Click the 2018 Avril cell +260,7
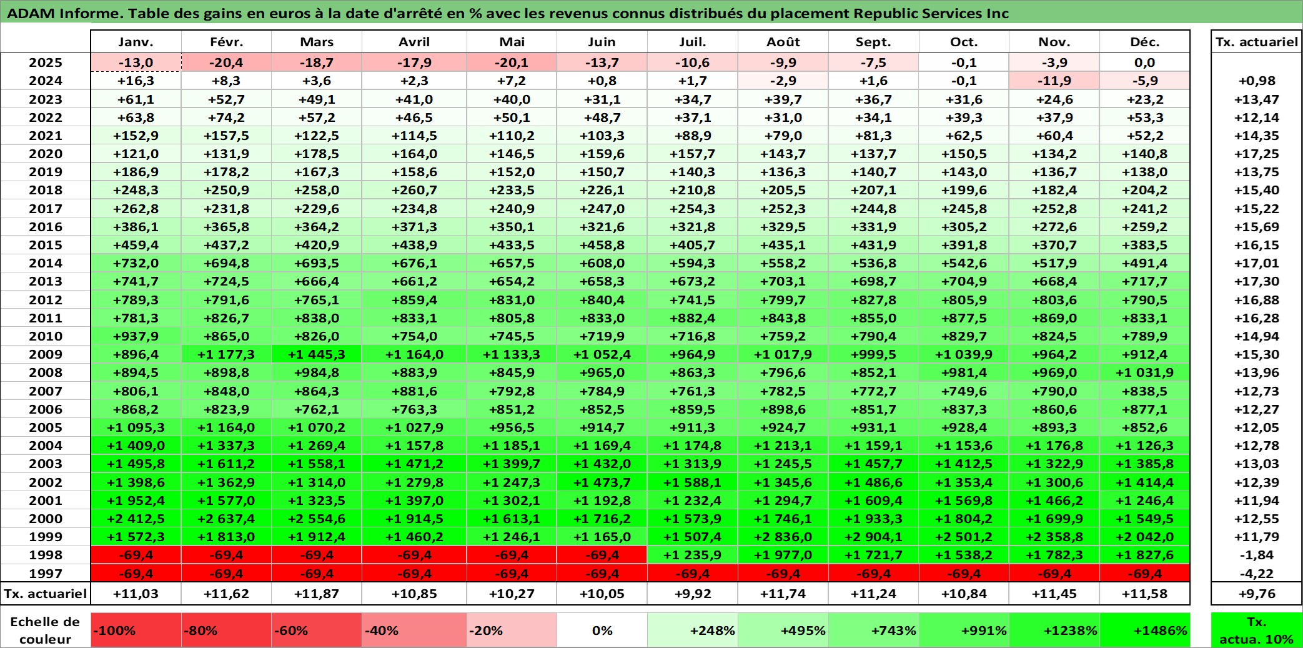 [414, 190]
